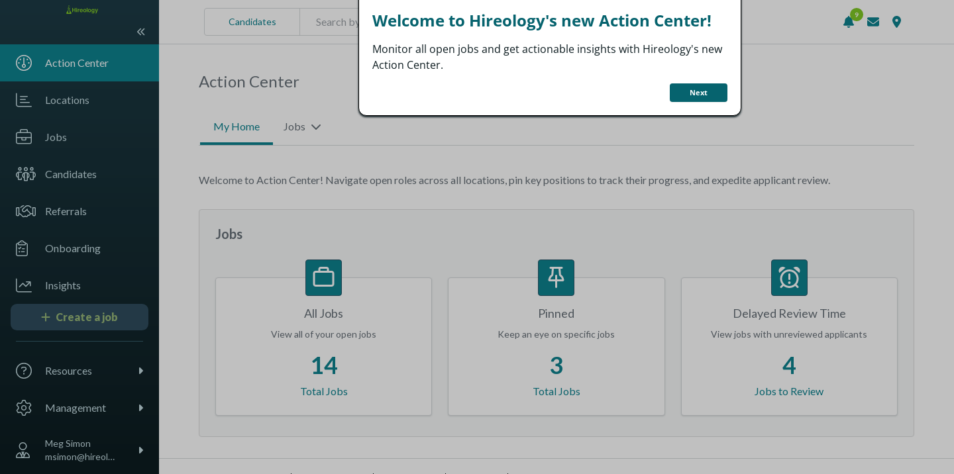This screenshot has height=474, width=954.
Task: Click the Hireology logo
Action: 82,10
